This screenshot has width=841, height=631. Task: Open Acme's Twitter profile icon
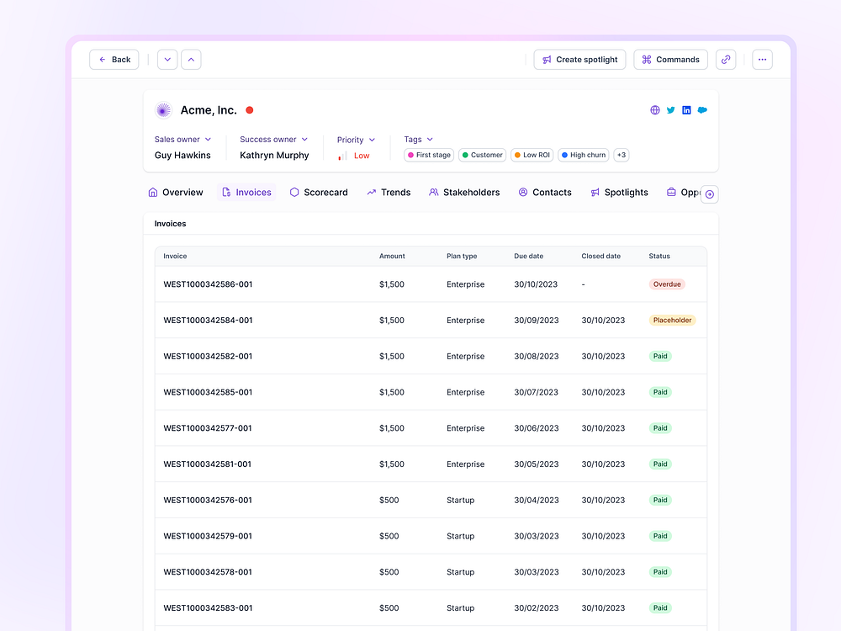671,110
